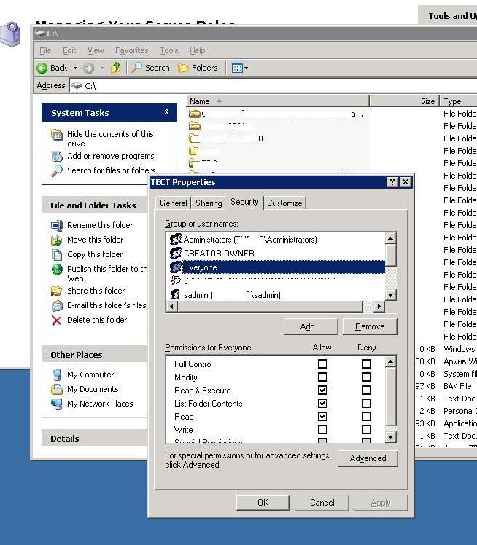
Task: Click the Back arrow toolbar icon
Action: 43,68
